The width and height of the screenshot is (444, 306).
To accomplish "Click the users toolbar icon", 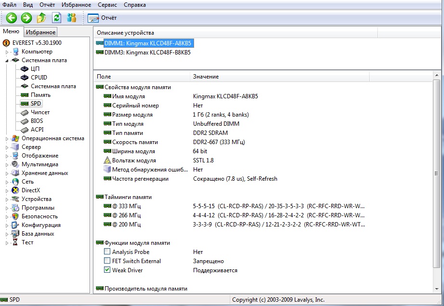I will (x=71, y=18).
